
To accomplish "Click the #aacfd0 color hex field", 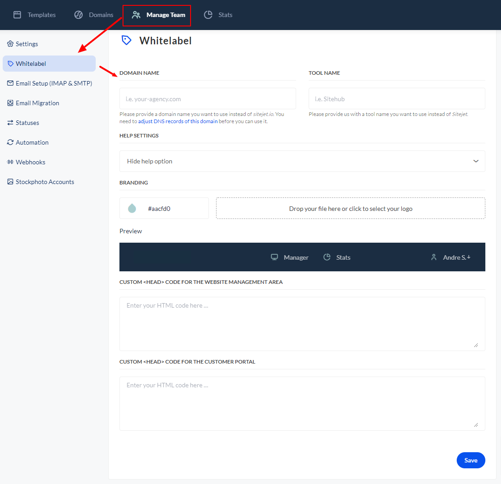I will click(x=164, y=208).
